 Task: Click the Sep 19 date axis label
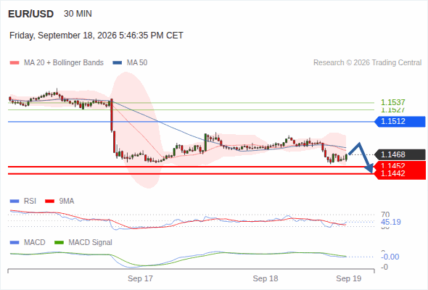(x=349, y=279)
